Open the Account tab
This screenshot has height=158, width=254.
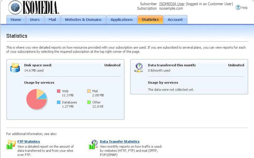[175, 20]
